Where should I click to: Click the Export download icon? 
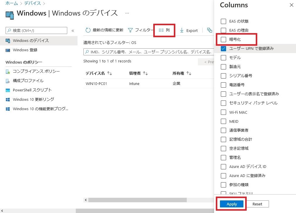pos(181,30)
